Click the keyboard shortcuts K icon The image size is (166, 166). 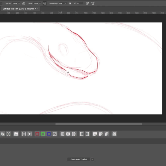114,134
